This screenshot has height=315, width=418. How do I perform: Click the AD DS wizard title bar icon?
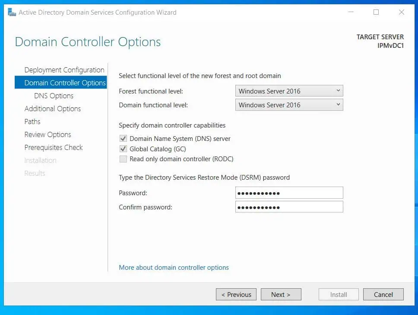coord(12,12)
